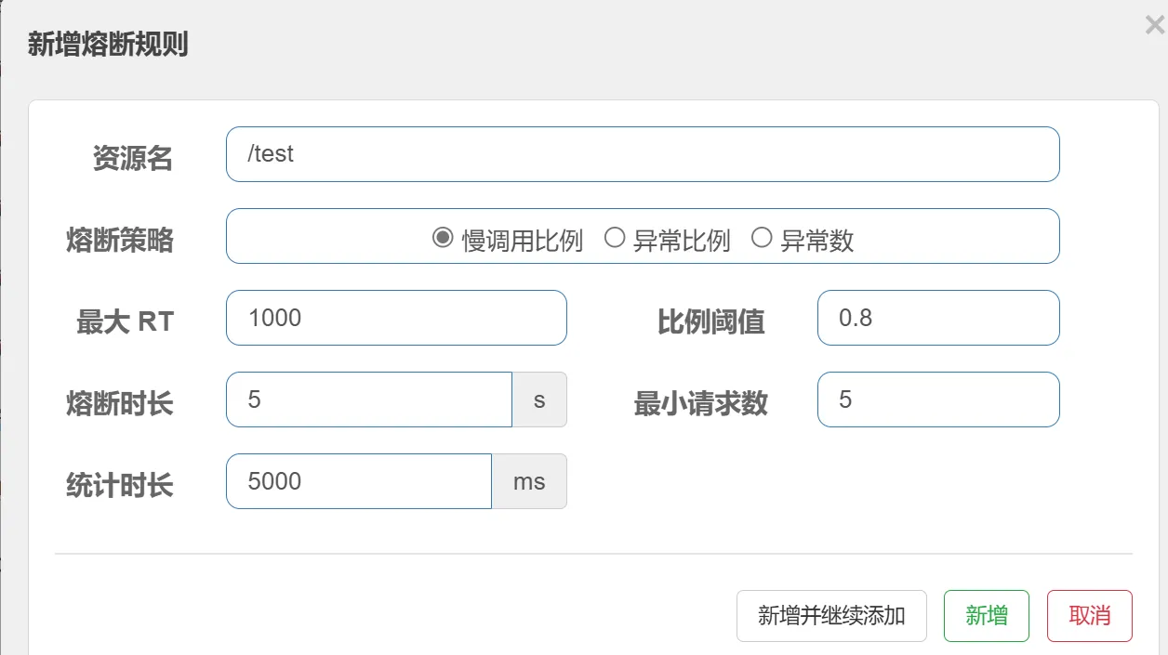Click the 比例阈值 label
1168x655 pixels.
point(710,322)
